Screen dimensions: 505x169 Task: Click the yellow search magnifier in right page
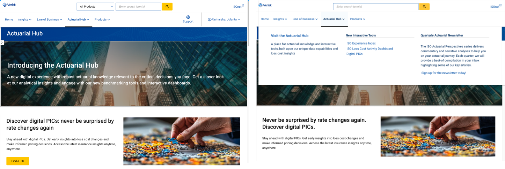pos(424,7)
